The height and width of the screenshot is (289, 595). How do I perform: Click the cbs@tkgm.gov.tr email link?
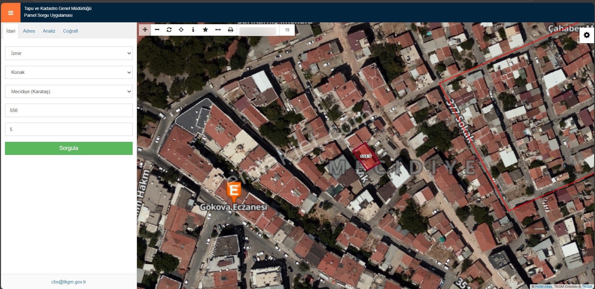(x=69, y=282)
